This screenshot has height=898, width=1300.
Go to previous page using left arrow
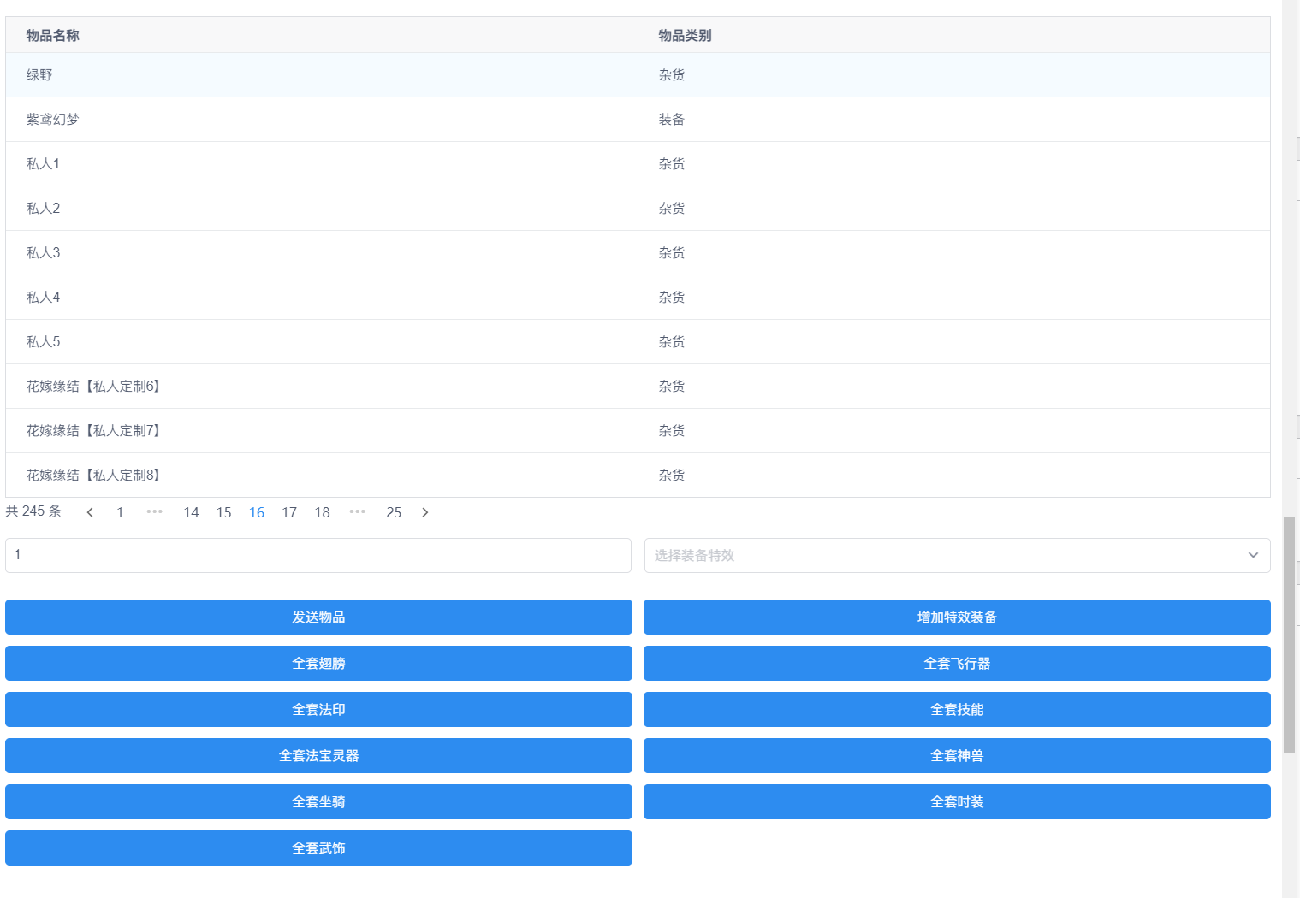[90, 512]
